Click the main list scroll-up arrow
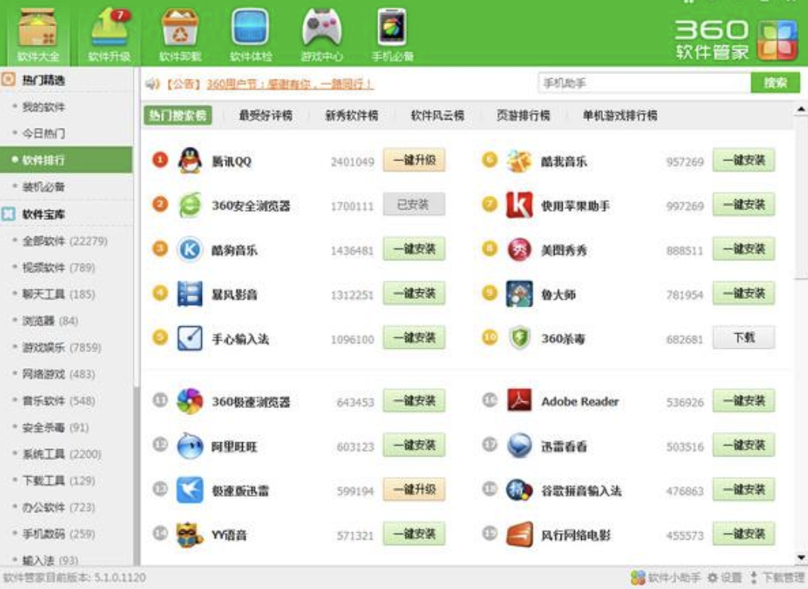 [800, 109]
